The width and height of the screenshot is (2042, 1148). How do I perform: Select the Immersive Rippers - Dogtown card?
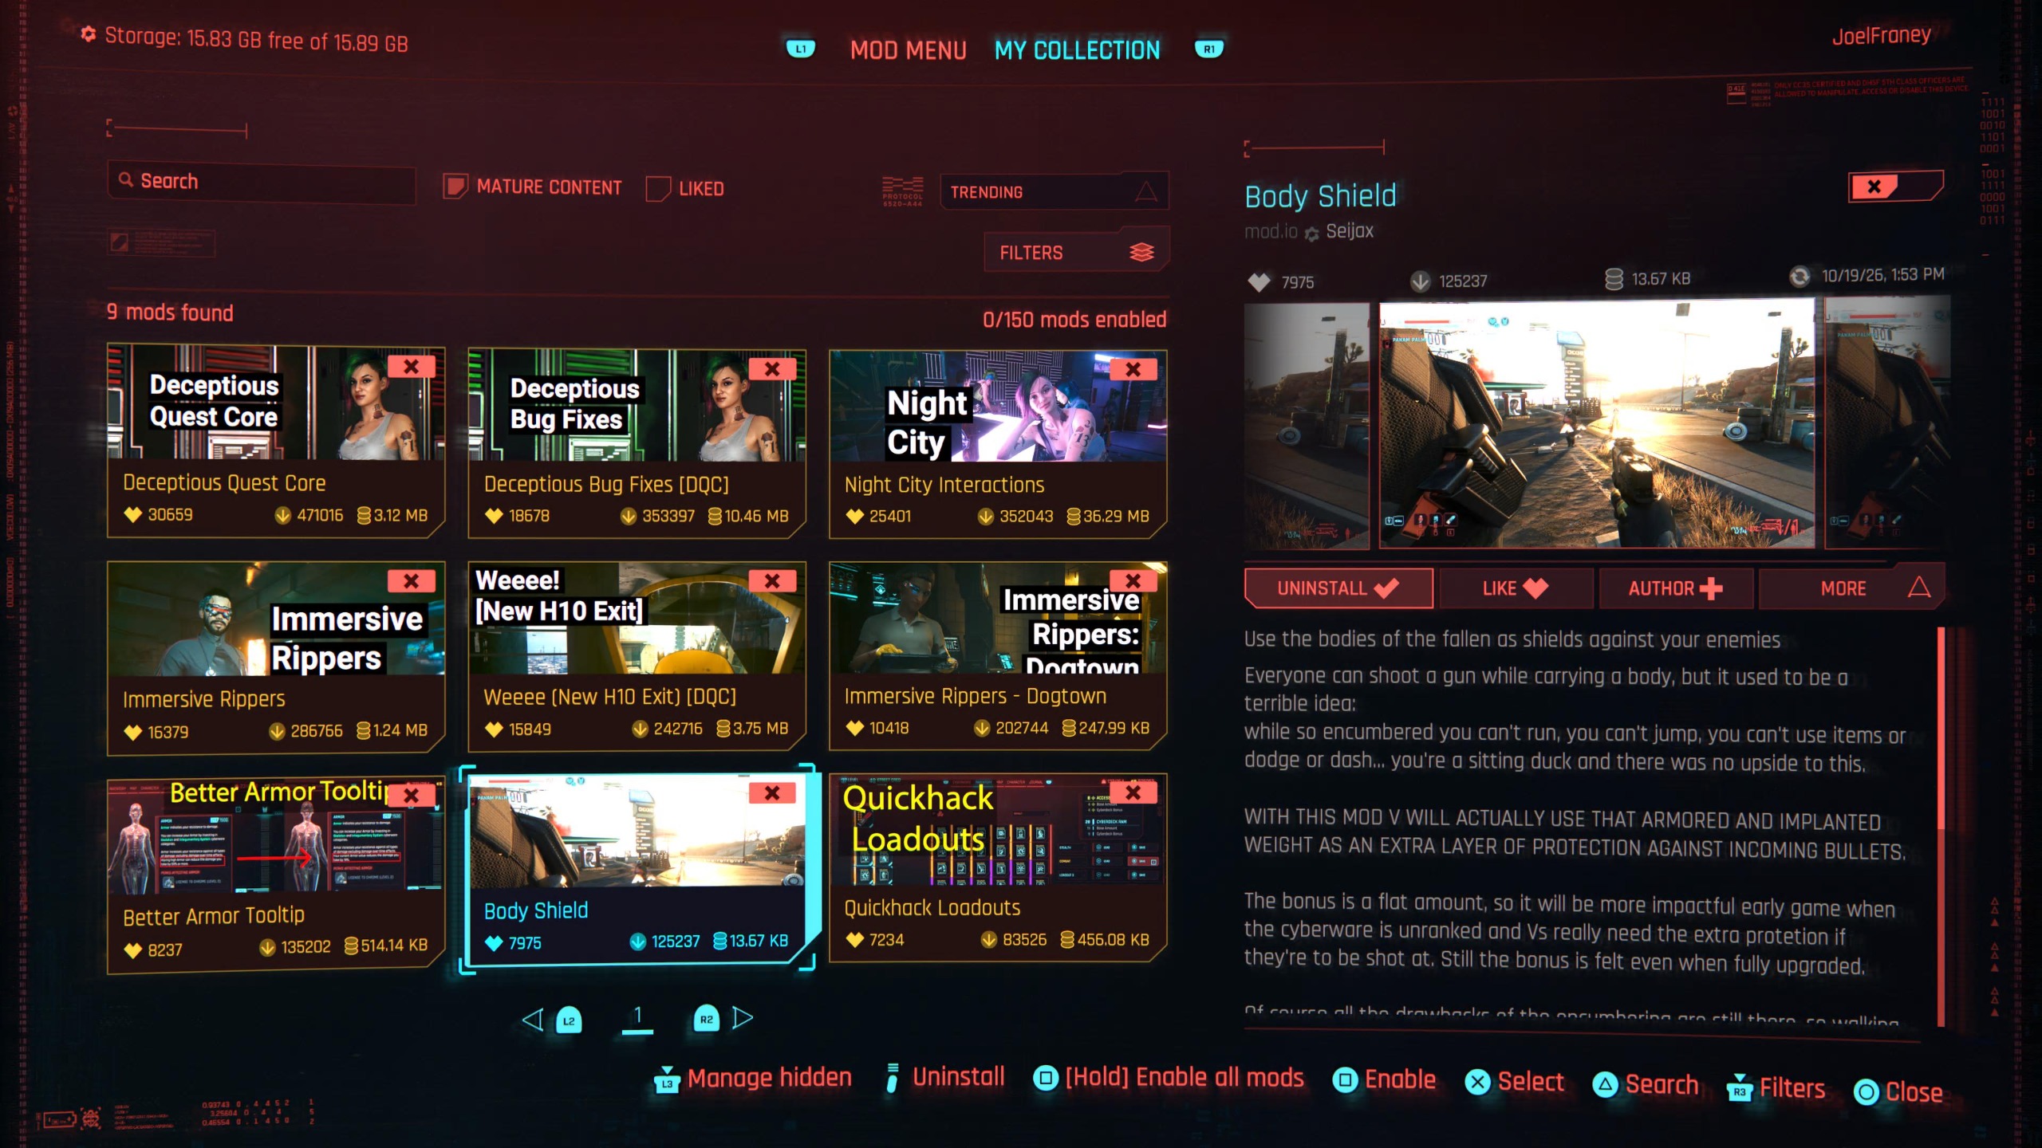tap(998, 656)
